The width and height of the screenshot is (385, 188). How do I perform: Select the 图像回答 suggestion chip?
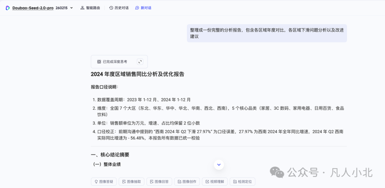159,182
